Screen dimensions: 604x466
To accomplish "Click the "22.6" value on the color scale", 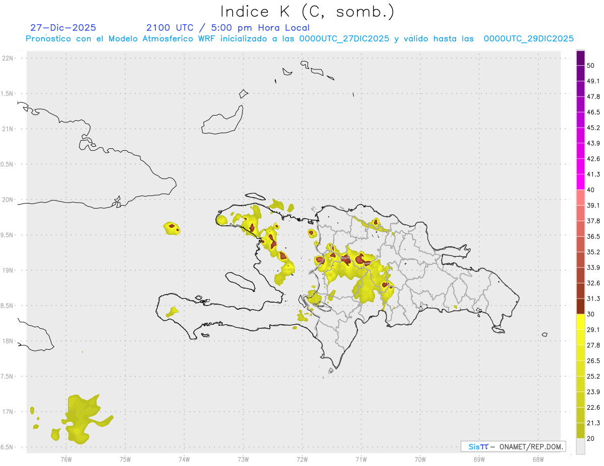I will [593, 408].
